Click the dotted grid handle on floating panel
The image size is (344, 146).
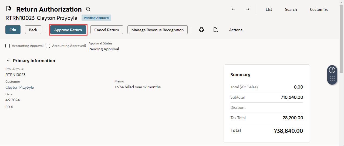(x=332, y=79)
